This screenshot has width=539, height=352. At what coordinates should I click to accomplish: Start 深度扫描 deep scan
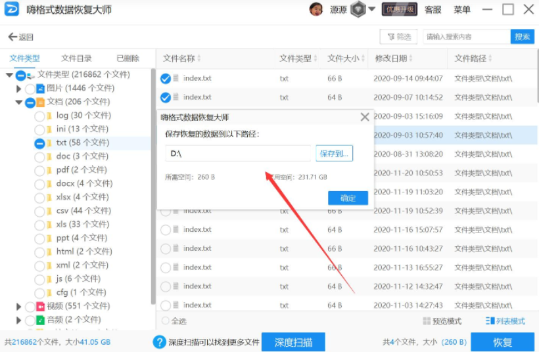[x=293, y=342]
